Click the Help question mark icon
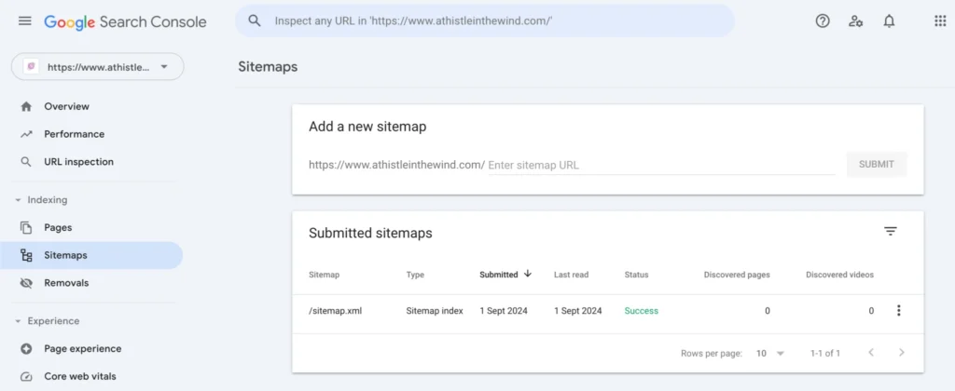 tap(823, 20)
